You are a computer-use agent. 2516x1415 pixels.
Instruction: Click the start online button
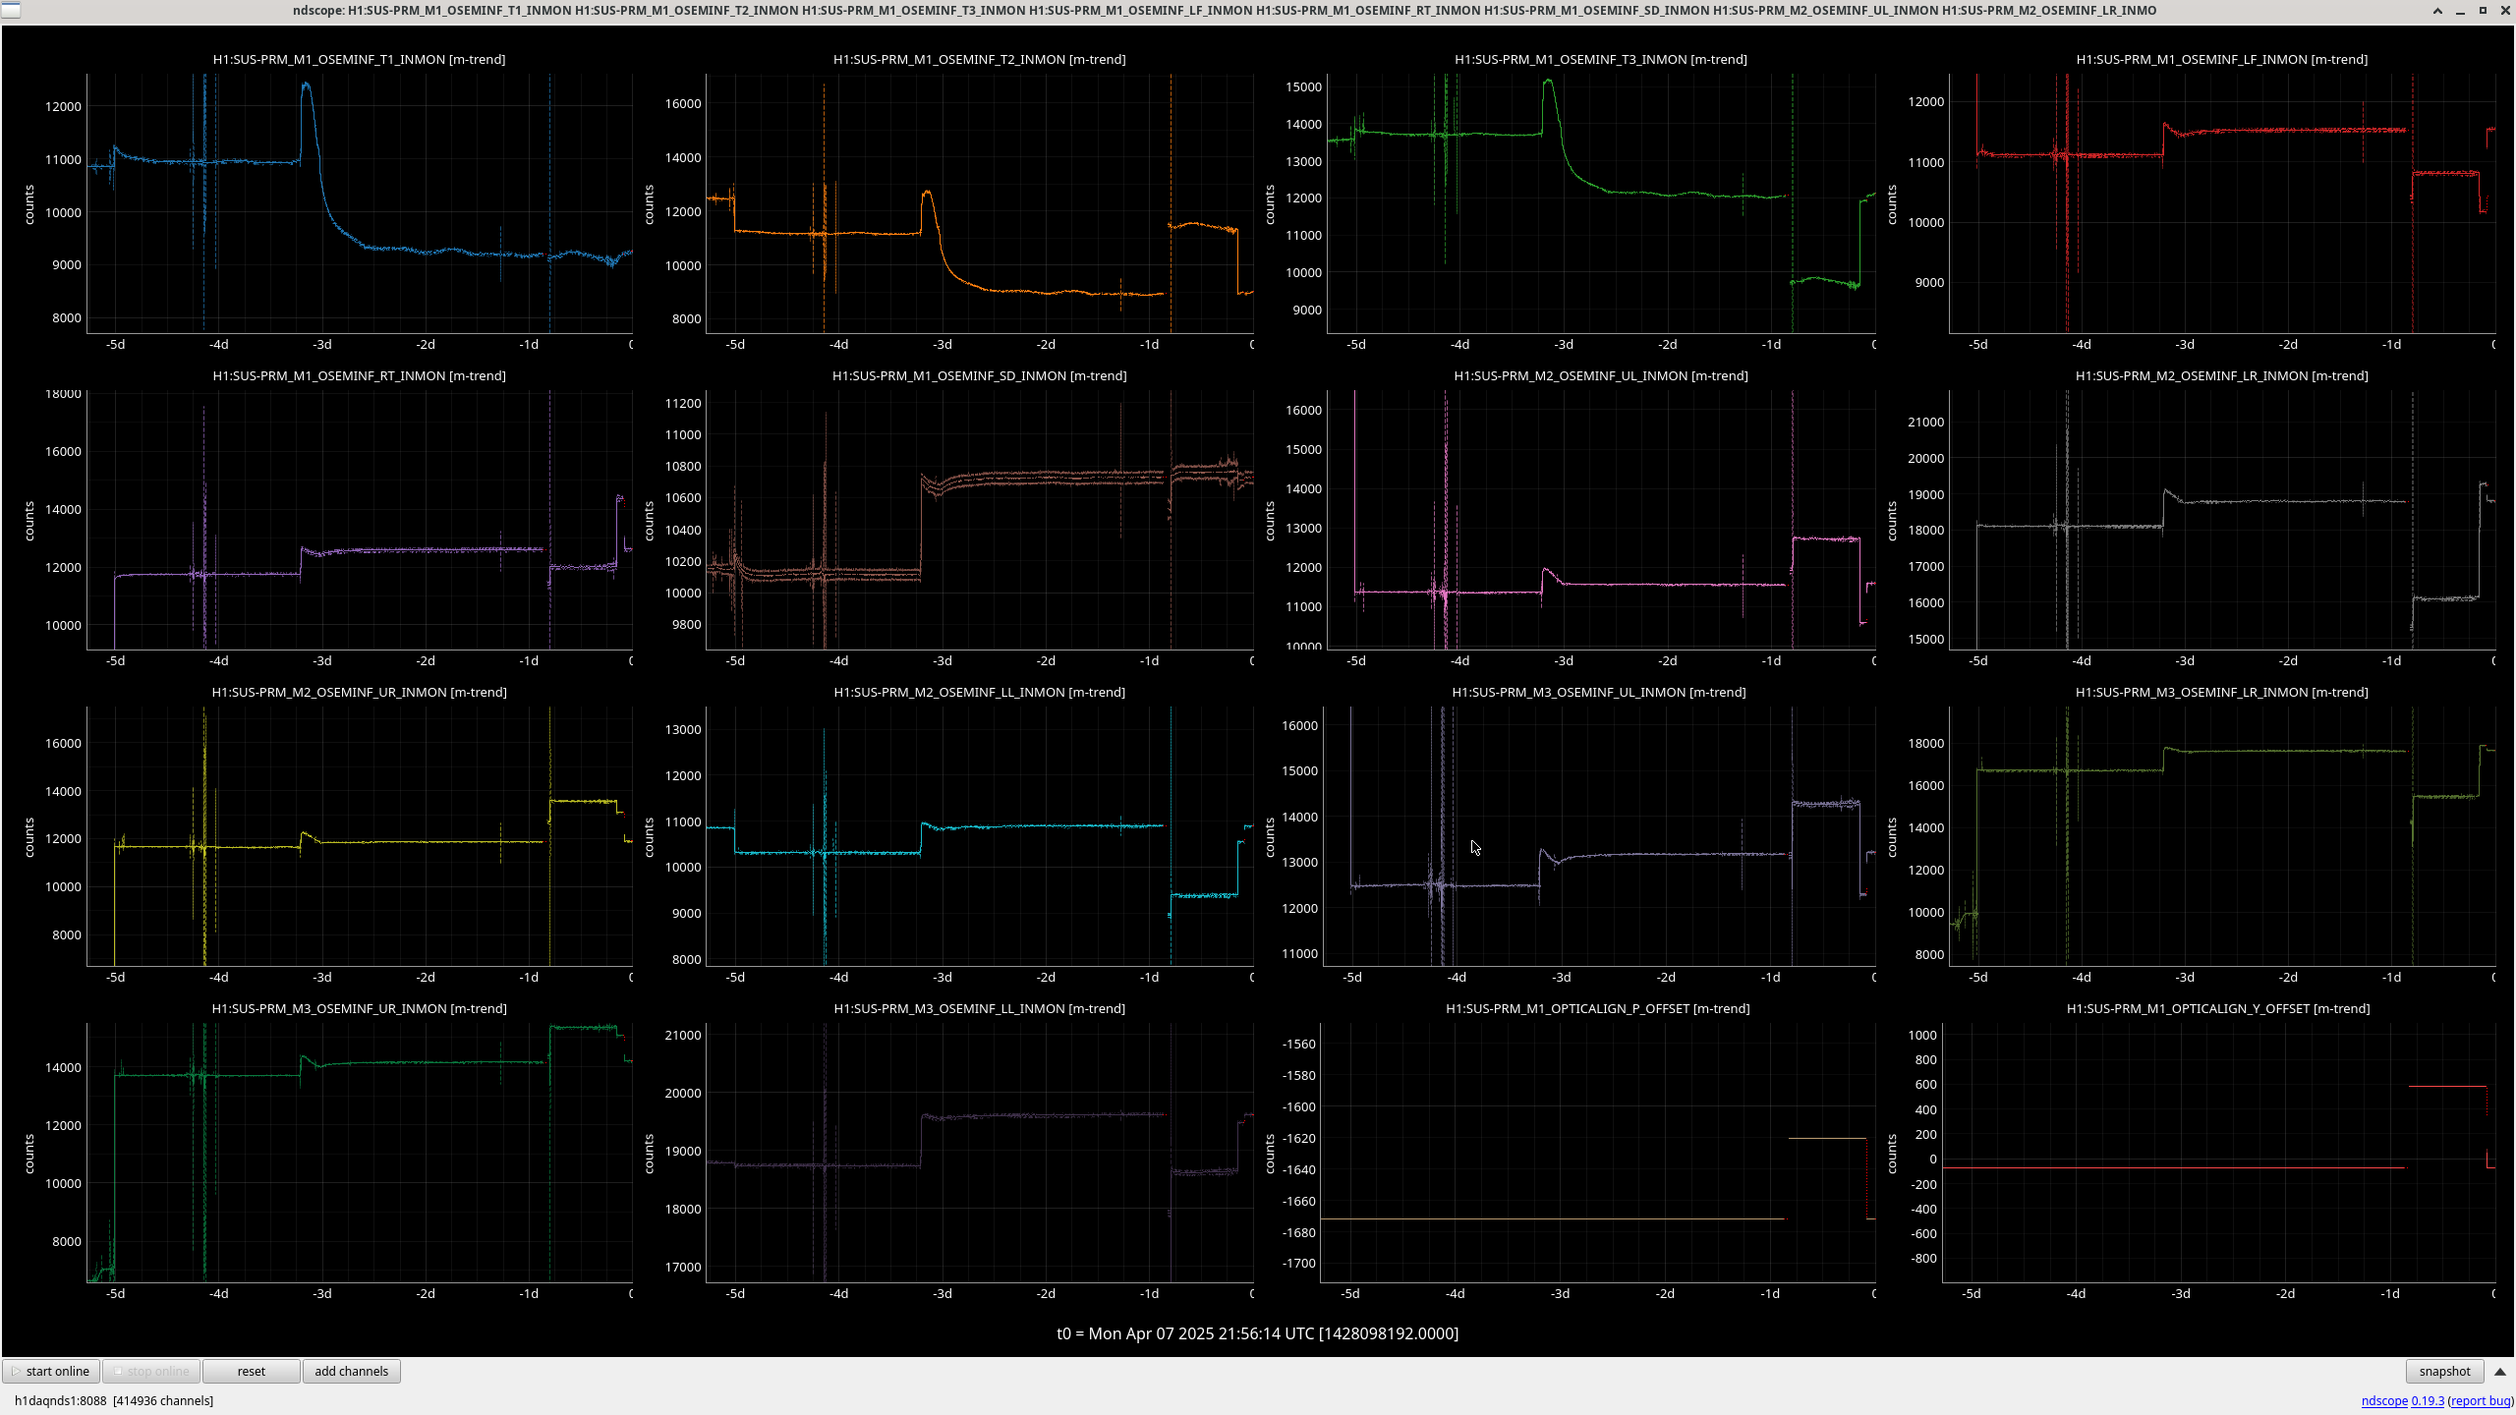[x=51, y=1371]
